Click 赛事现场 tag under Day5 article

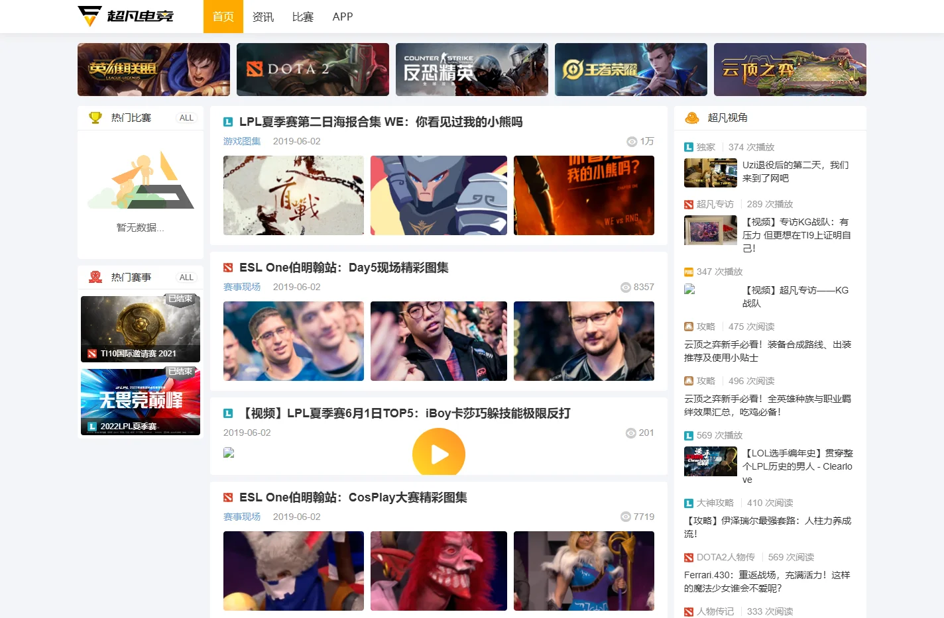tap(242, 287)
